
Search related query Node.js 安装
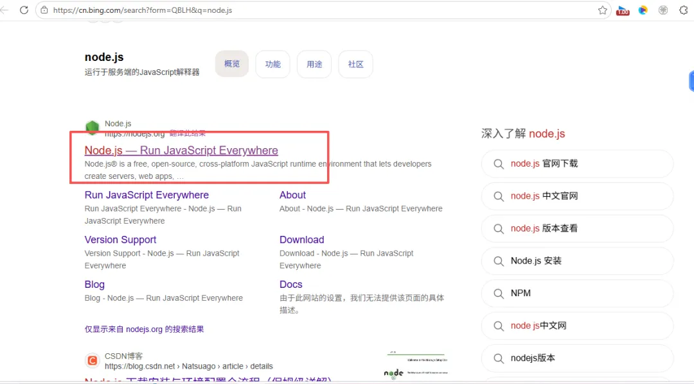point(577,261)
